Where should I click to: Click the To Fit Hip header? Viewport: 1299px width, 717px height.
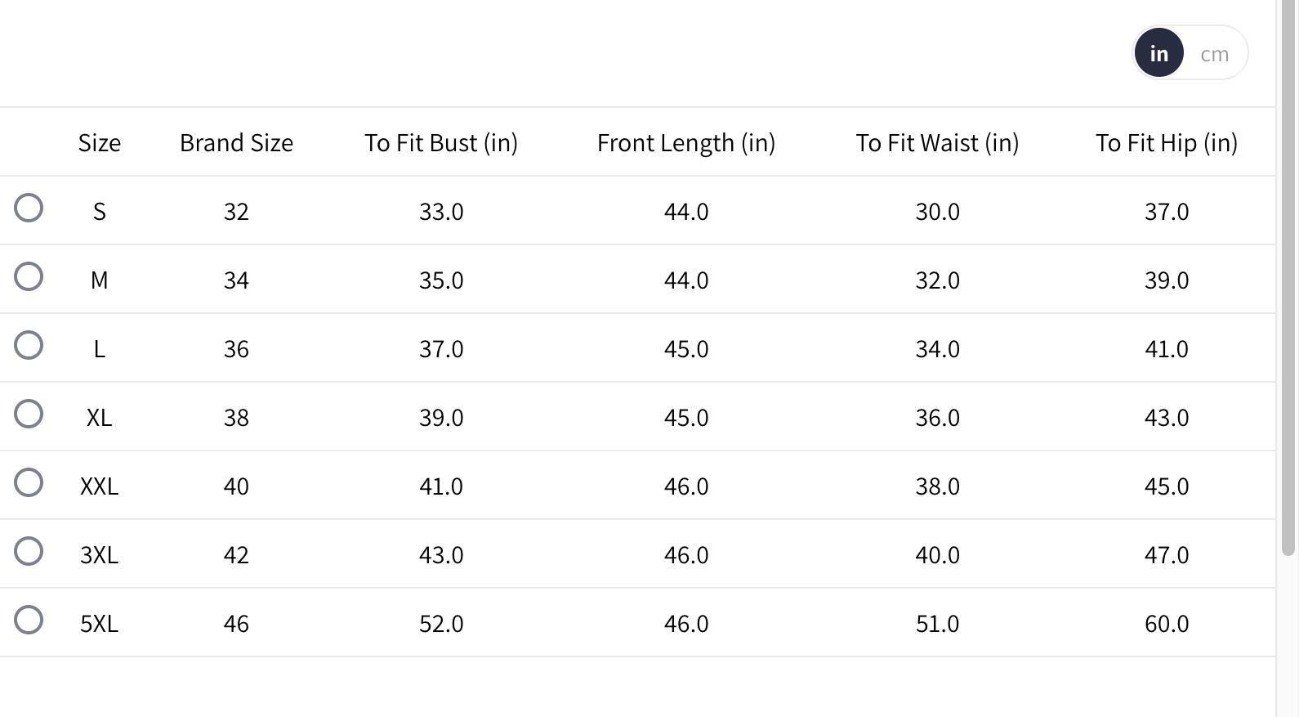tap(1166, 143)
